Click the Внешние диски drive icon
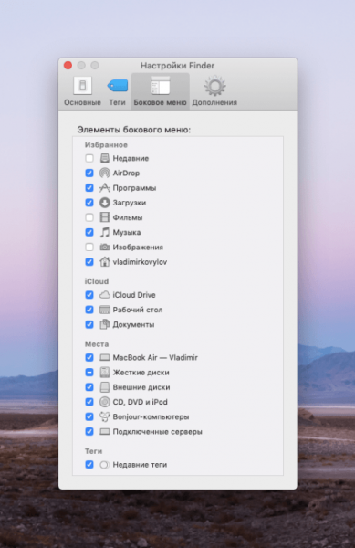Viewport: 355px width, 548px height. (105, 387)
